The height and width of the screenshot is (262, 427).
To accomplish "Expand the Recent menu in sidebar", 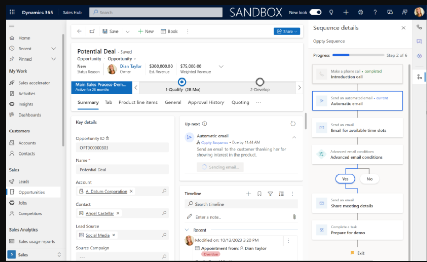I will click(x=54, y=49).
